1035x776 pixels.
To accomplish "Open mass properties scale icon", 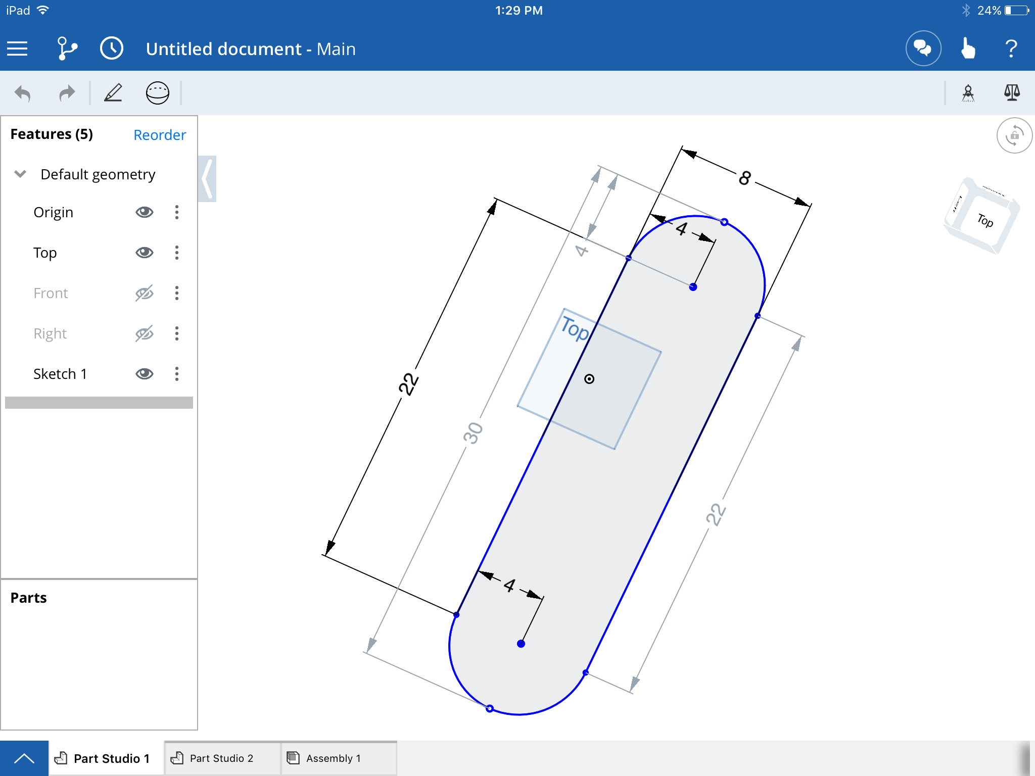I will coord(1012,92).
